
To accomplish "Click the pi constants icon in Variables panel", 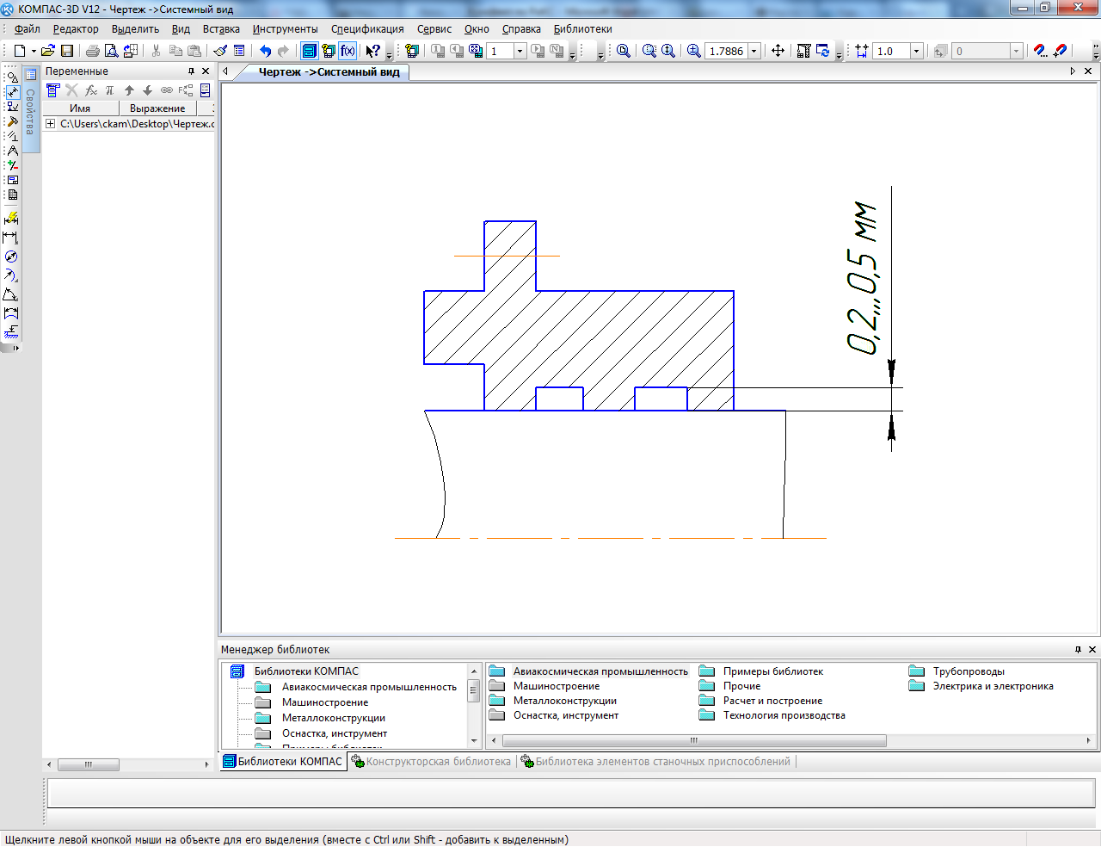I will (110, 90).
